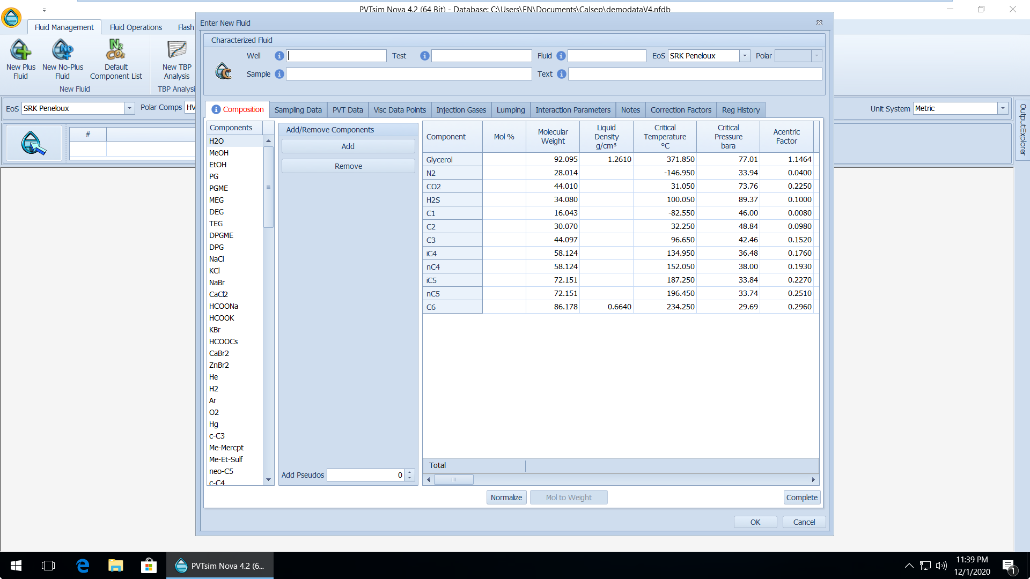The width and height of the screenshot is (1030, 579).
Task: Open the Lumping tab
Action: (x=511, y=110)
